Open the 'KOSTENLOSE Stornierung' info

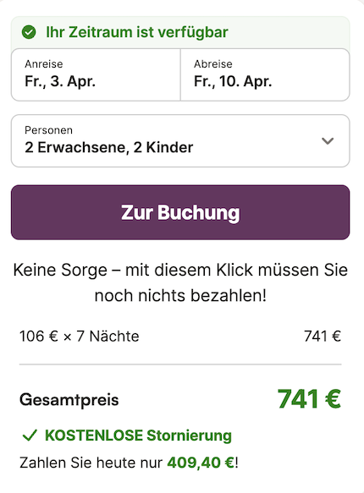pyautogui.click(x=138, y=435)
